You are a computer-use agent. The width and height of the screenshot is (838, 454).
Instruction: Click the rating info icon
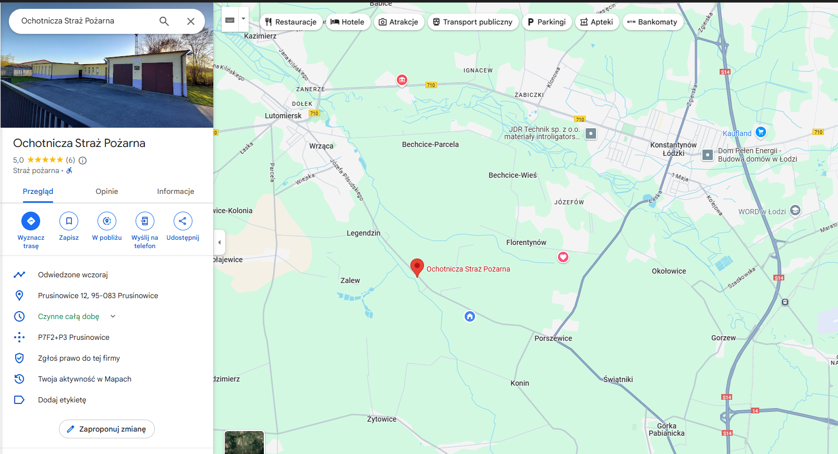[x=82, y=161]
